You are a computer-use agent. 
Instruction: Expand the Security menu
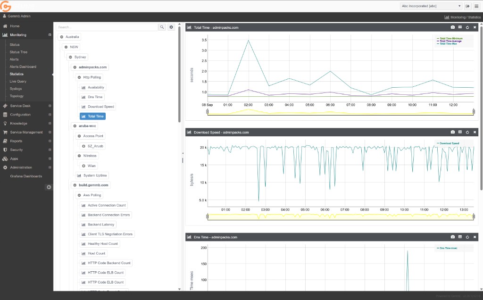click(x=50, y=150)
